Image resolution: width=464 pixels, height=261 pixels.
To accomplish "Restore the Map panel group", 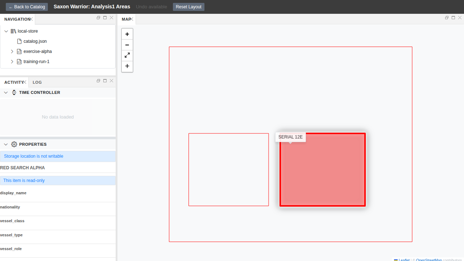I will [x=447, y=18].
